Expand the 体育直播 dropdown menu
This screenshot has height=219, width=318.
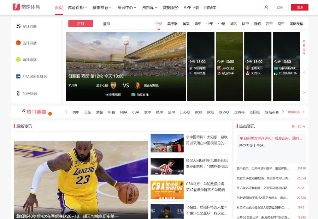pyautogui.click(x=77, y=7)
